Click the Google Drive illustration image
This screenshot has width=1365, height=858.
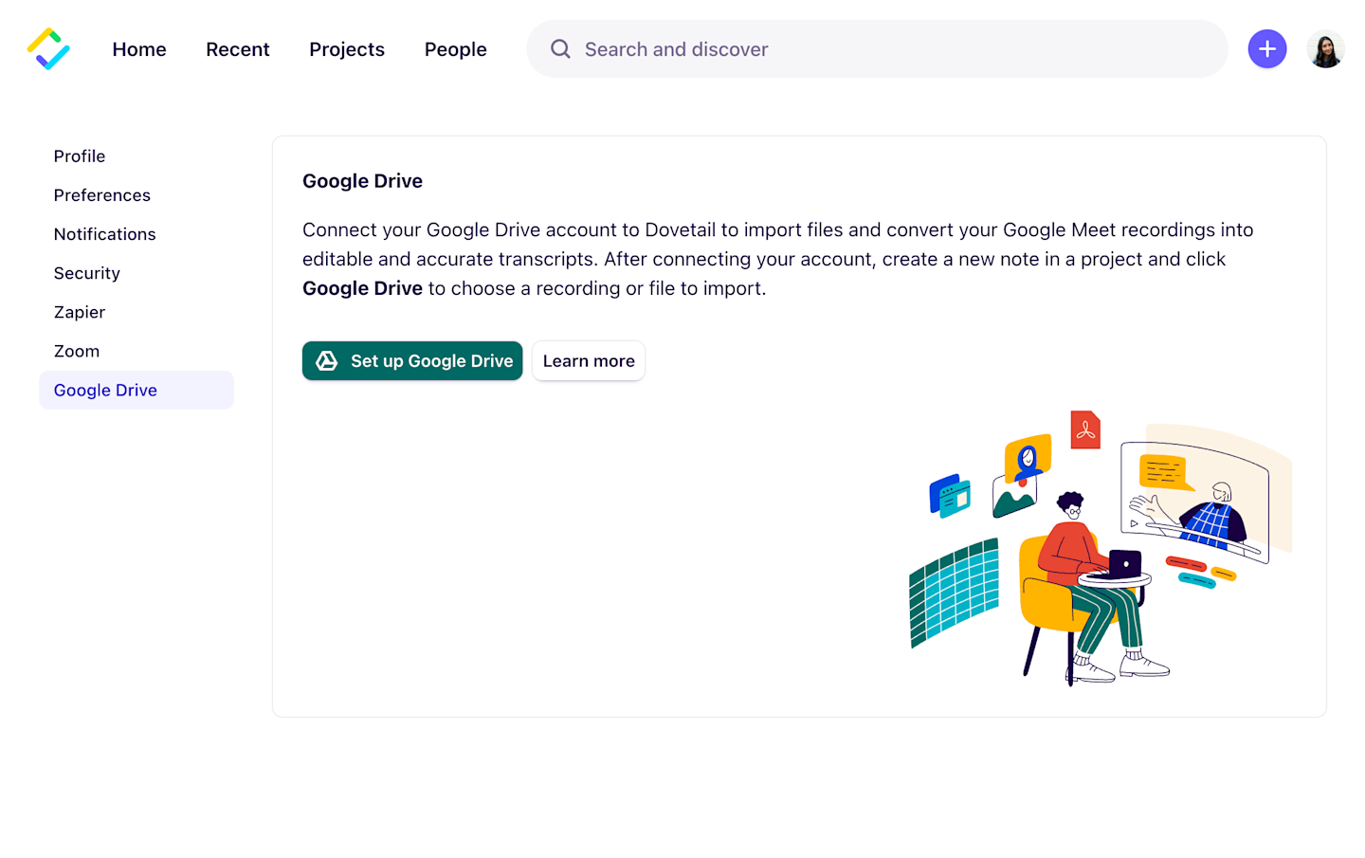tap(1101, 548)
